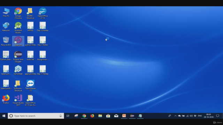Select the Day 11 Notes file
The width and height of the screenshot is (223, 125).
[43, 70]
